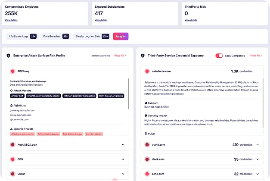Click the shield icon beside Third-Party Service Credential Exposure
270x181 pixels.
coord(143,56)
